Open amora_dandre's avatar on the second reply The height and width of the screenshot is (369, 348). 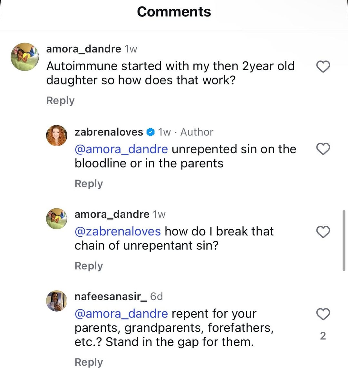click(x=57, y=218)
